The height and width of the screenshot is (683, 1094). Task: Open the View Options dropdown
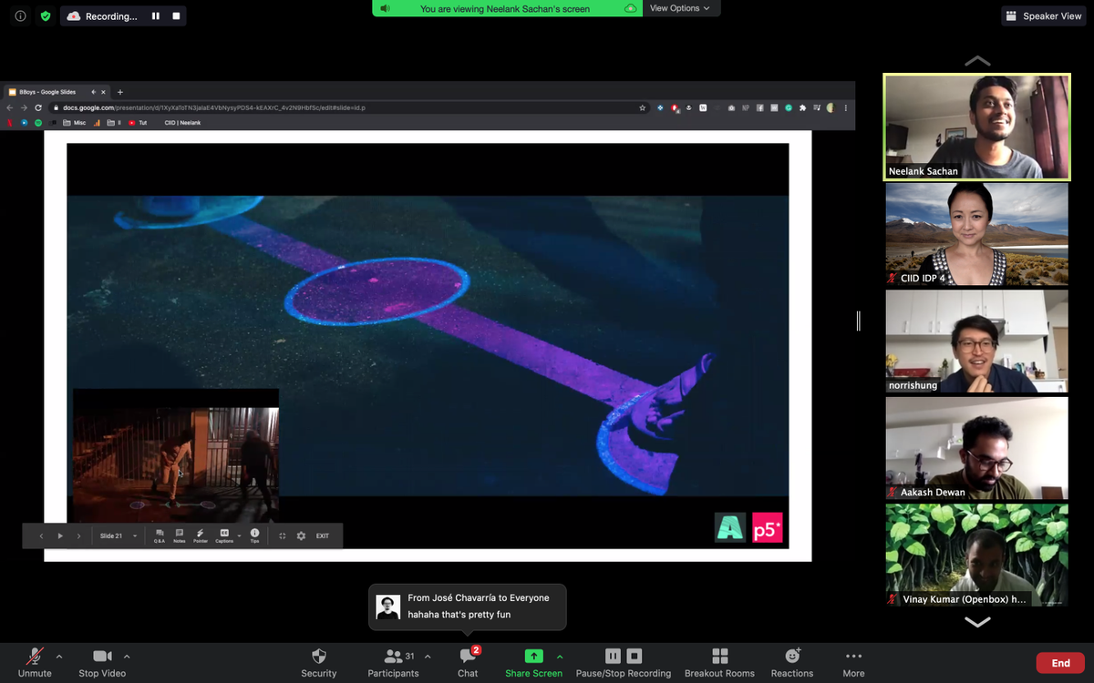pos(680,8)
